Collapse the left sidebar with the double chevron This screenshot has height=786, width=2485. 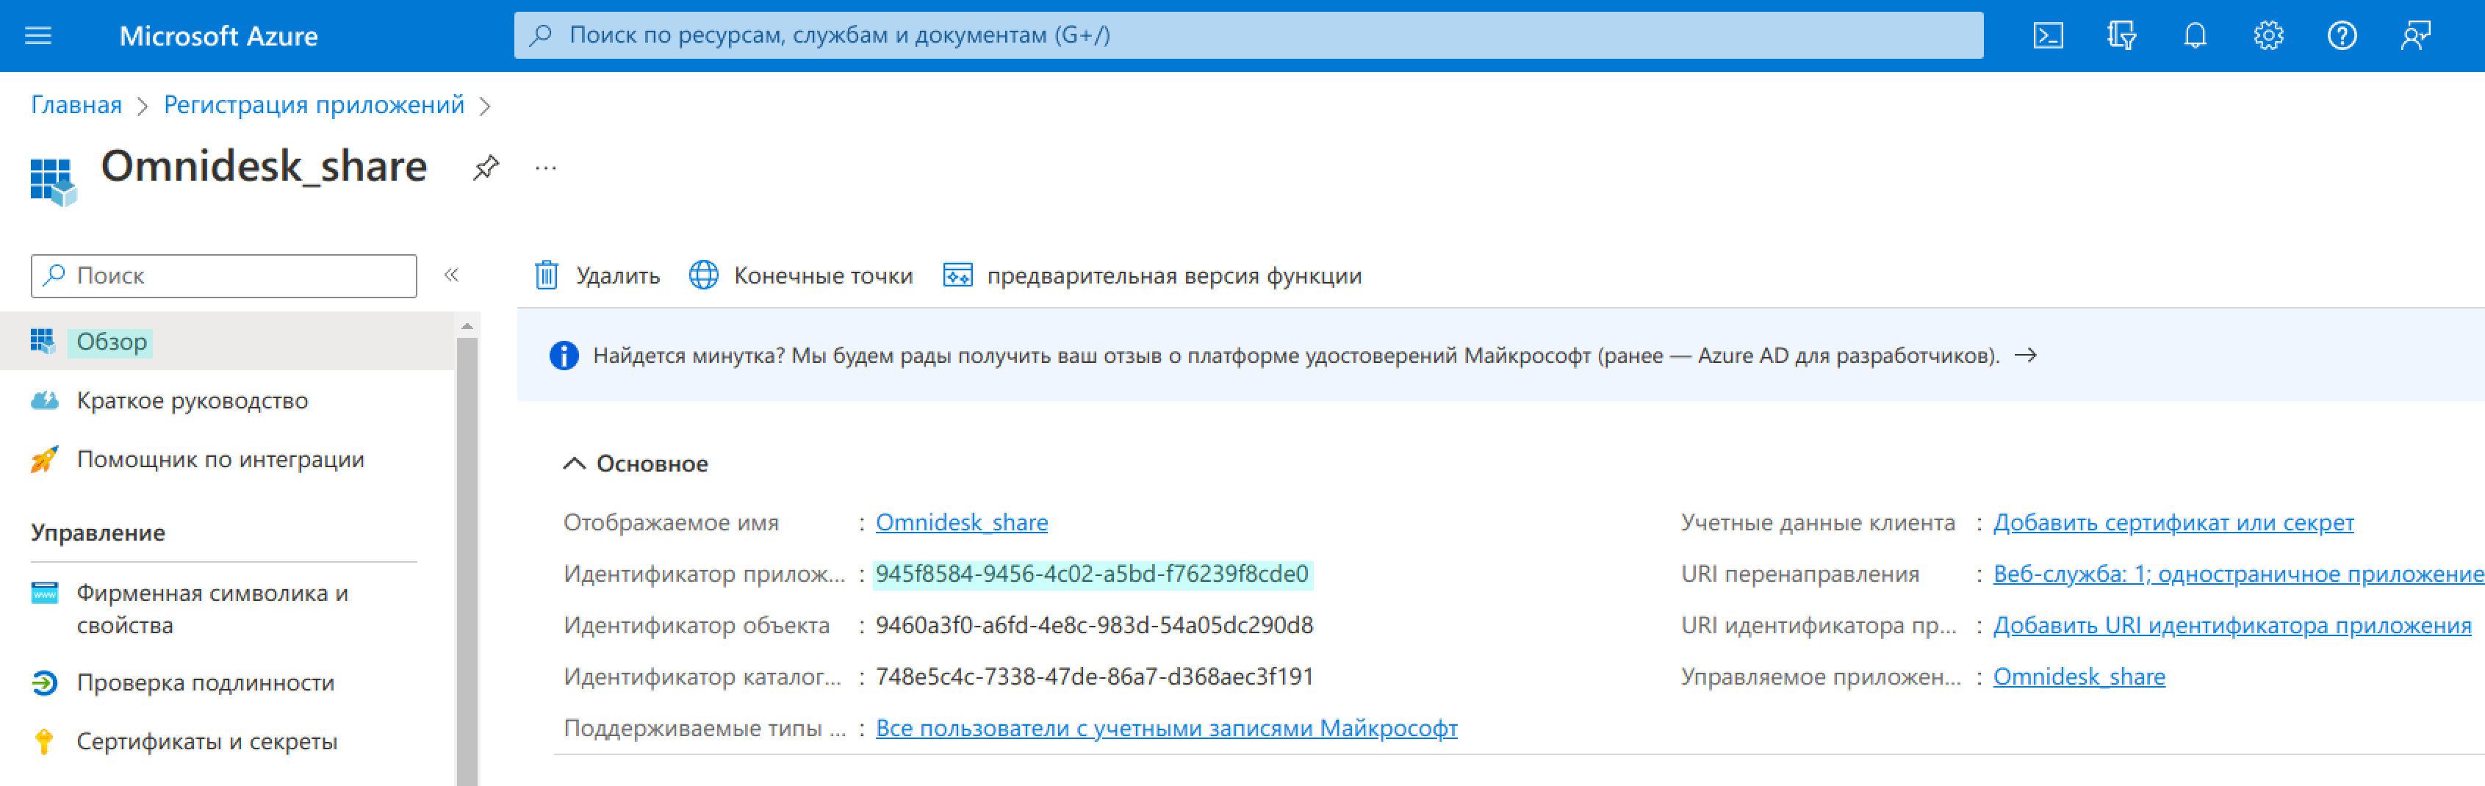[451, 275]
